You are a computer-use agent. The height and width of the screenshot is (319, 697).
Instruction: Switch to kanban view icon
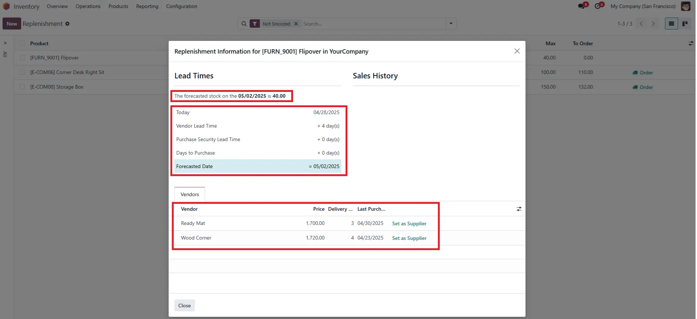point(685,24)
